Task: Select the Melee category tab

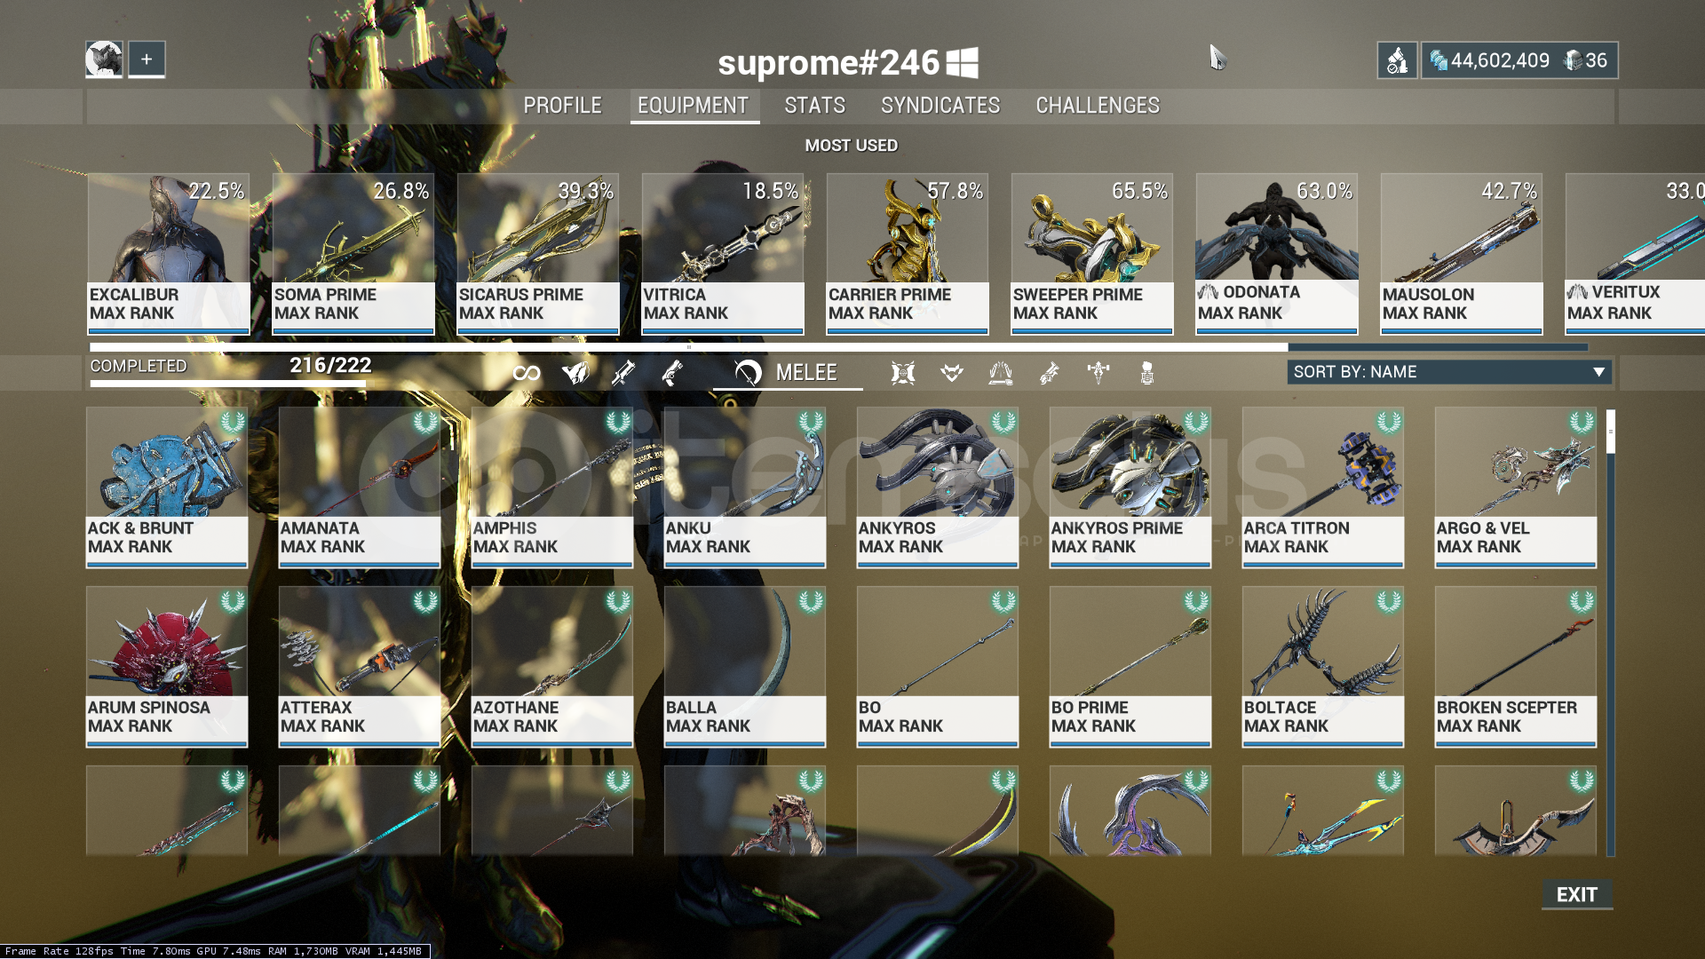Action: click(787, 373)
